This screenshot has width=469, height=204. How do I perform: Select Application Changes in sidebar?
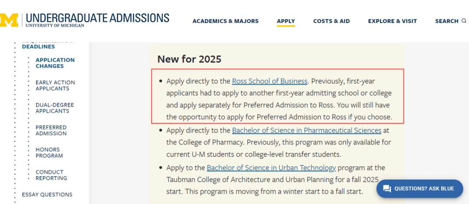[x=55, y=63]
